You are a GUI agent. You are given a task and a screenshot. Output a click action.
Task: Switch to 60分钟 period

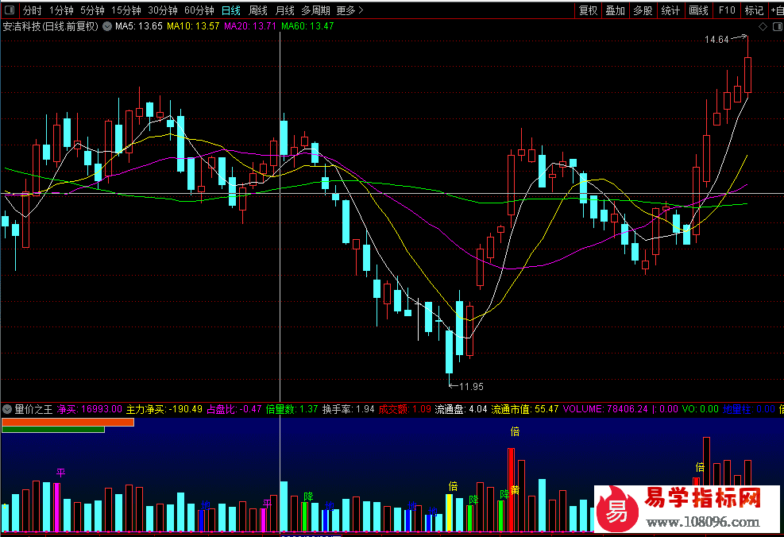pos(199,10)
